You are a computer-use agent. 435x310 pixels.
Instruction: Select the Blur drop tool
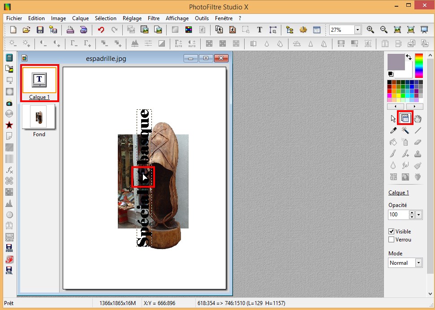393,165
